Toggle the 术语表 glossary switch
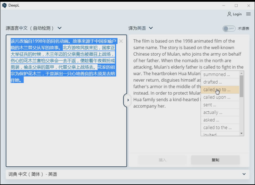Screen dimensions: 255x185 point(229,29)
